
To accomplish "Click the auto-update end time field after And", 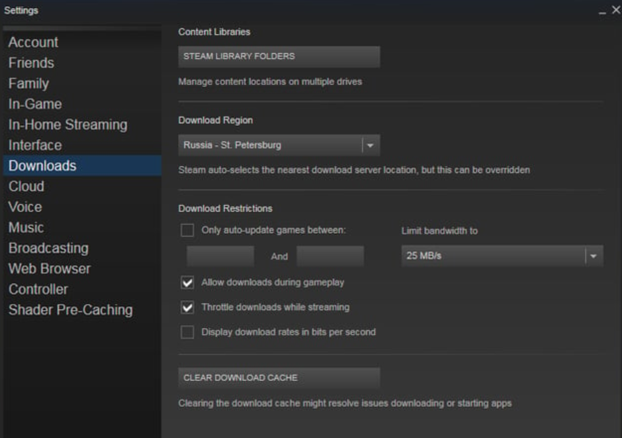I will [330, 256].
